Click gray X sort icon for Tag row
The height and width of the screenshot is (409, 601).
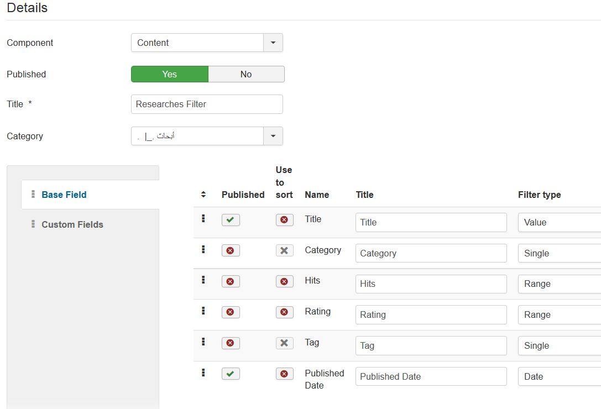[284, 343]
